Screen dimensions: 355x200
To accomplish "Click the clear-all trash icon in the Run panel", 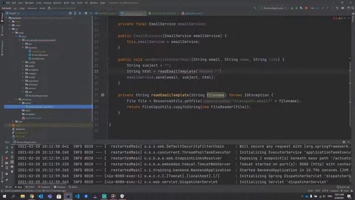I will 12,172.
